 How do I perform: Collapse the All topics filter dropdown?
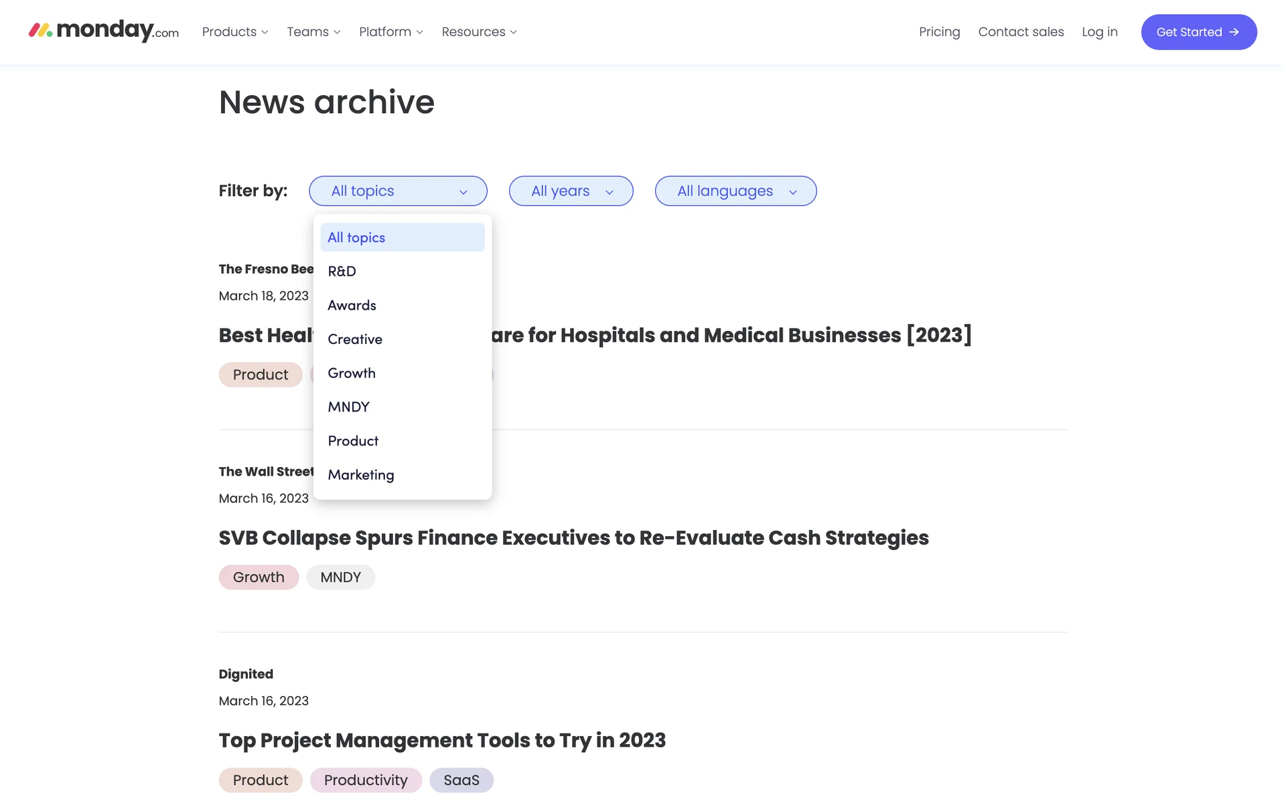coord(398,191)
